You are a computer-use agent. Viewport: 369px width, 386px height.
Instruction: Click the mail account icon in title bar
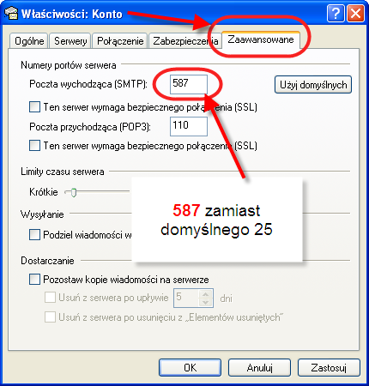11,14
